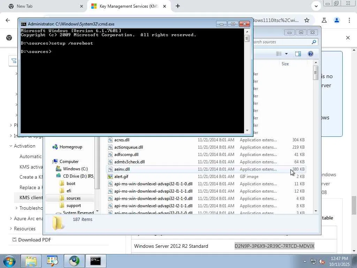Expand the Resources sidebar section

[11, 229]
